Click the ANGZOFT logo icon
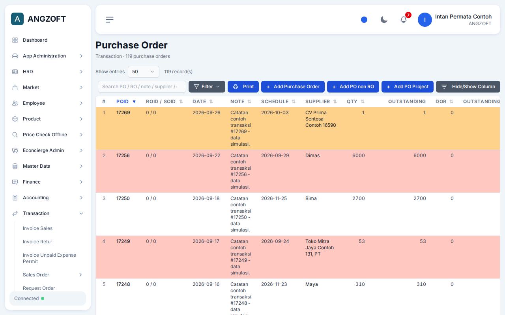 pos(17,19)
